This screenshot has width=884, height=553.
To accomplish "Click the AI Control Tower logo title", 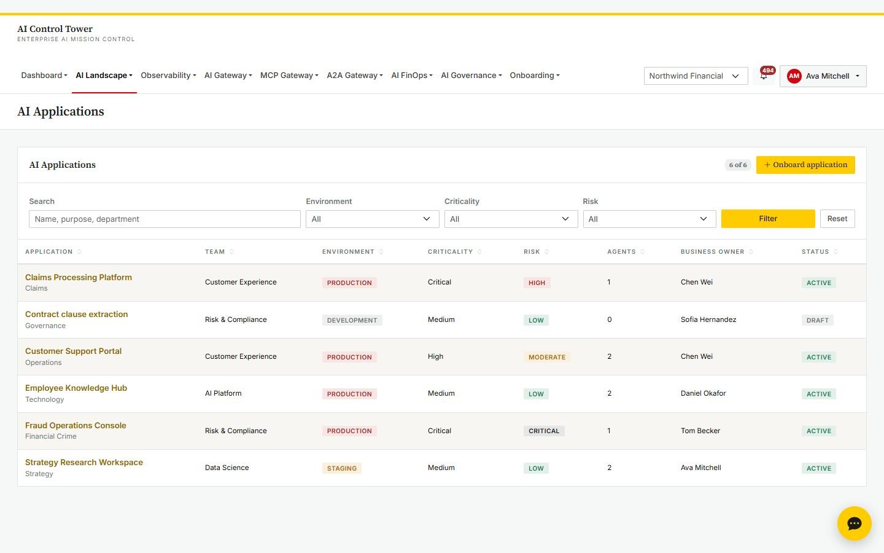I will click(55, 29).
